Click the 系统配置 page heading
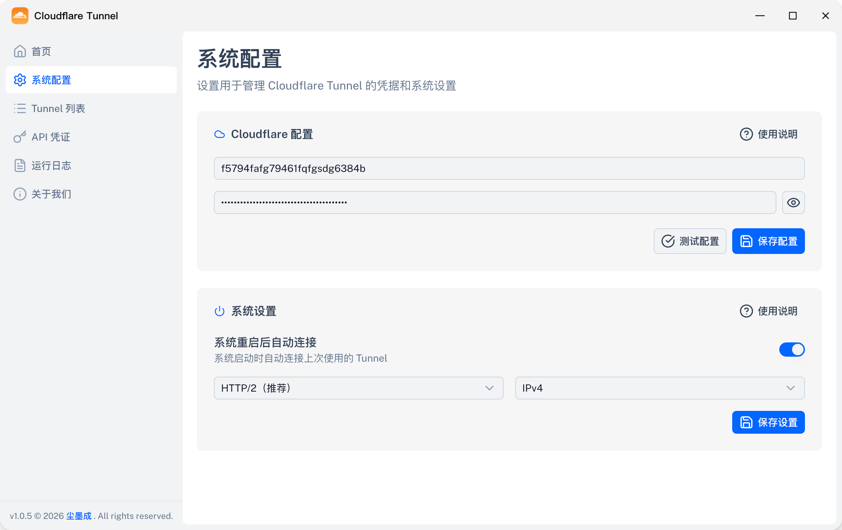 point(240,59)
